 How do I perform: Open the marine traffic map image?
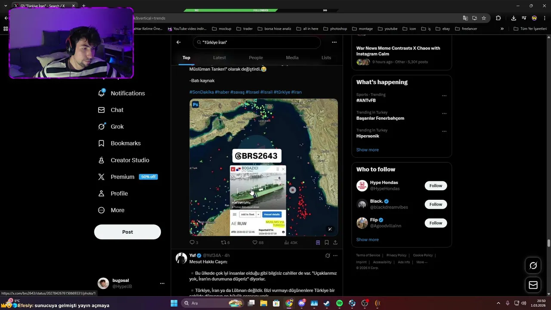click(263, 167)
